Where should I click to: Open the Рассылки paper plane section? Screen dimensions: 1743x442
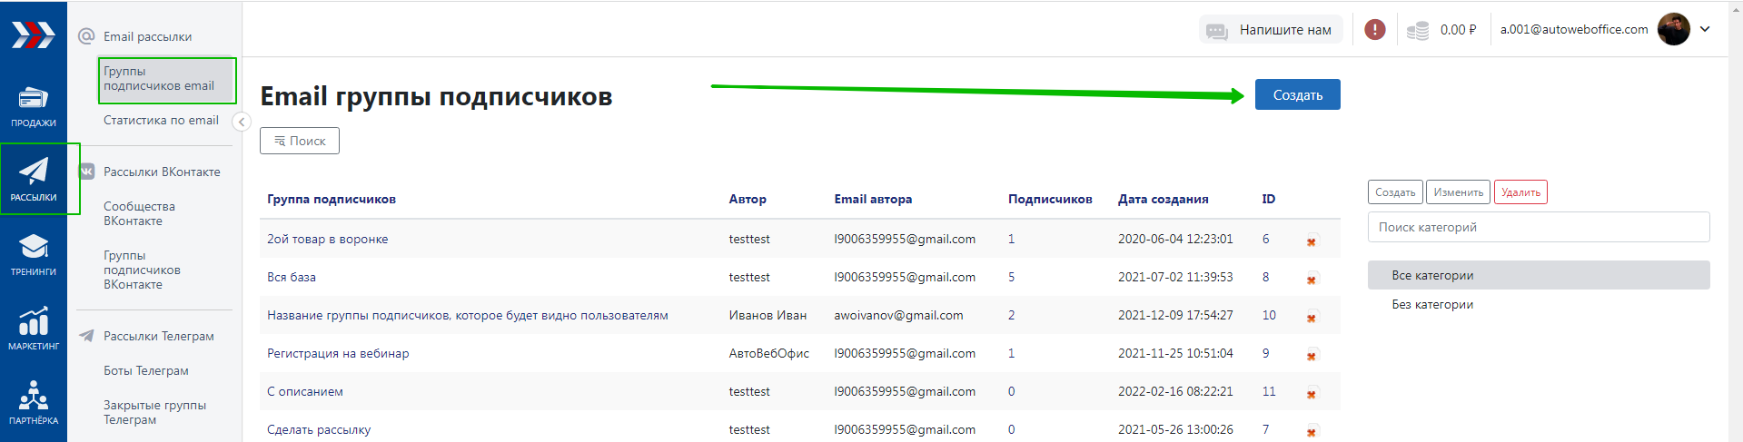pyautogui.click(x=34, y=179)
